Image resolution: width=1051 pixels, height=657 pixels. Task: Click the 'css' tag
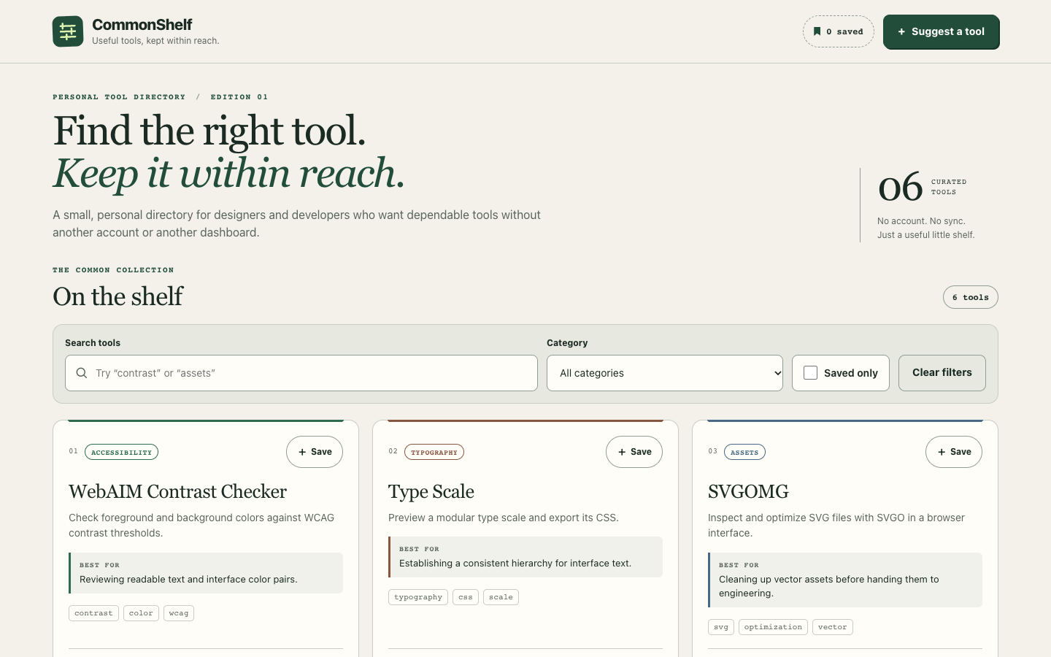[x=466, y=597]
